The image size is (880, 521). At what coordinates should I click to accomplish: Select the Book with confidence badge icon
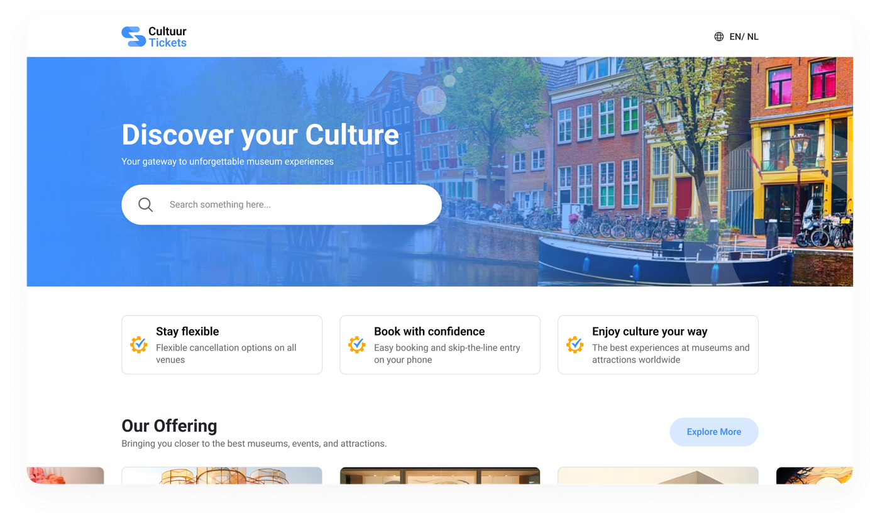[357, 344]
